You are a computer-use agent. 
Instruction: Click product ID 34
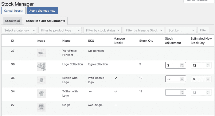click(x=13, y=91)
